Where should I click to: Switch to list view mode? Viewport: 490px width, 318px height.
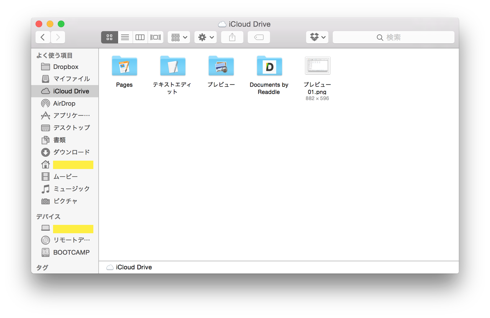[125, 37]
